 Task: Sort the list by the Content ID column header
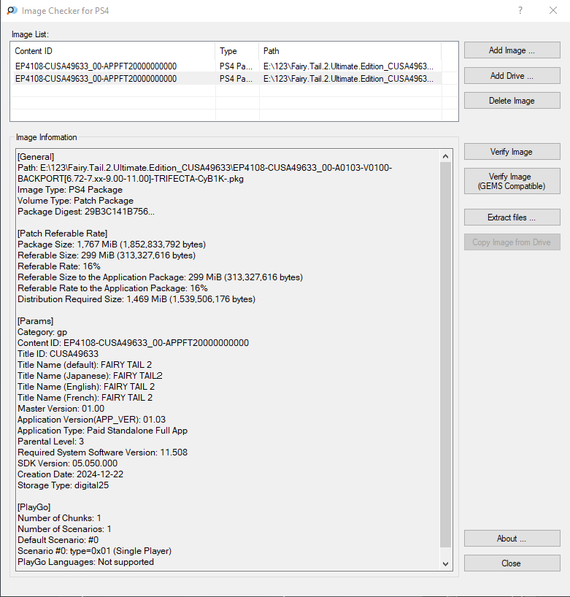click(x=113, y=51)
